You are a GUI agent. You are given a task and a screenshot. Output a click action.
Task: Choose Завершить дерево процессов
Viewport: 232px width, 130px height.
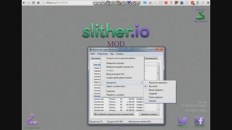point(122,67)
